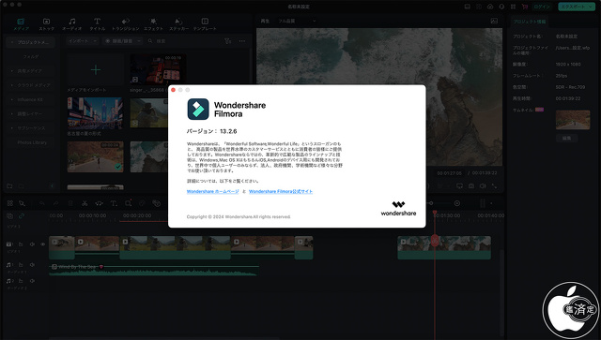The height and width of the screenshot is (340, 601).
Task: Click the add track icon at timeline left
Action: (10, 216)
